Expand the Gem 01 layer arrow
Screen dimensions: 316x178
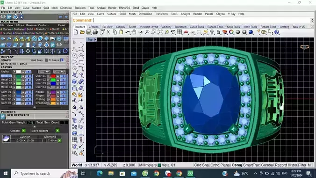click(14, 92)
